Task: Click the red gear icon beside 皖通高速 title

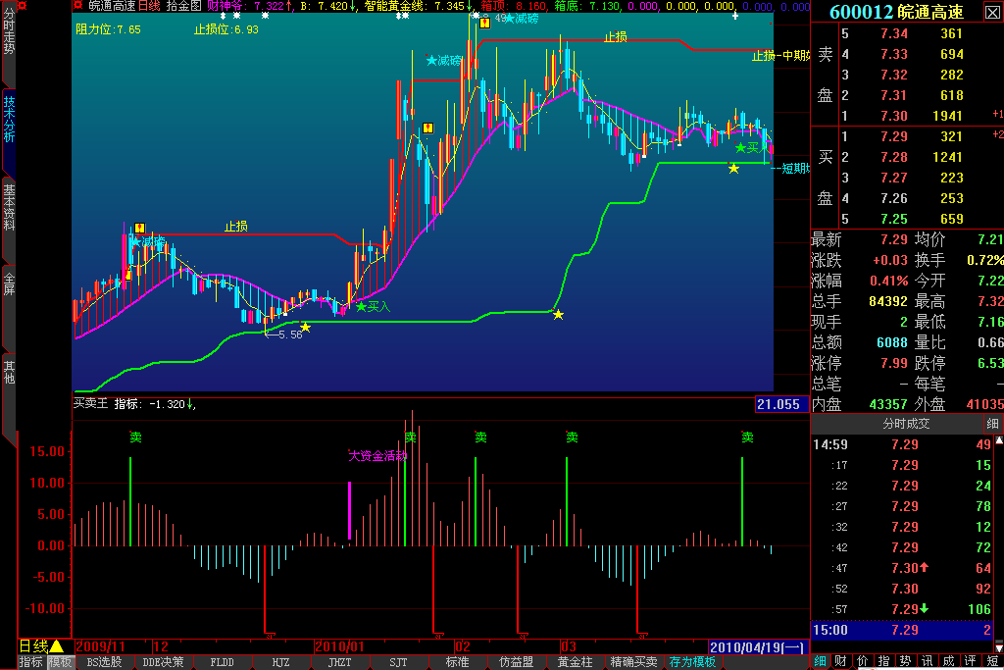Action: (x=79, y=6)
